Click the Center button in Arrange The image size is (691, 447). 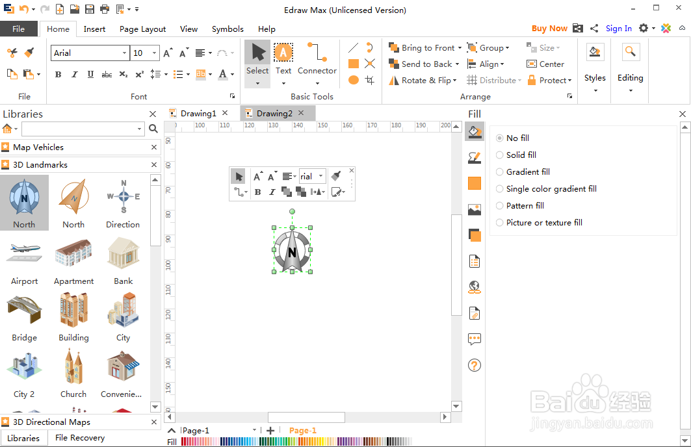pyautogui.click(x=545, y=64)
